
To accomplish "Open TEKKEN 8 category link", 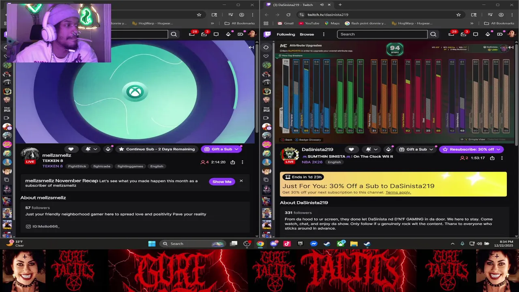I will [53, 166].
